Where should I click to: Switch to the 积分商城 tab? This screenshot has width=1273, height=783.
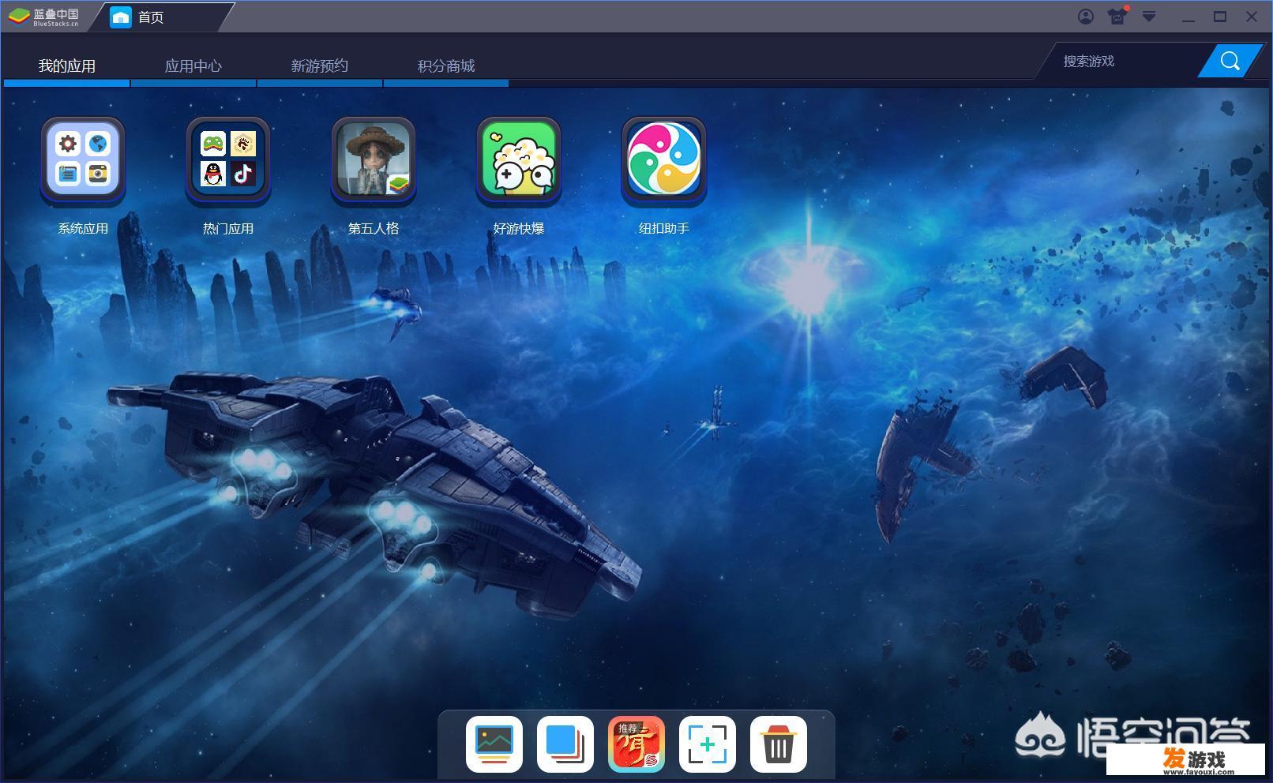[446, 66]
